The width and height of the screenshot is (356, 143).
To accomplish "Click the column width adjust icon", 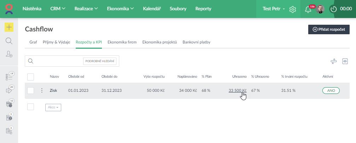I will pos(333,61).
